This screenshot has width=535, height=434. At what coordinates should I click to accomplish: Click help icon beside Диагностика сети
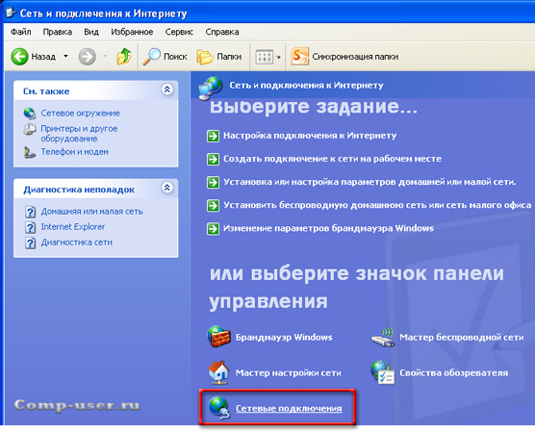click(x=31, y=243)
